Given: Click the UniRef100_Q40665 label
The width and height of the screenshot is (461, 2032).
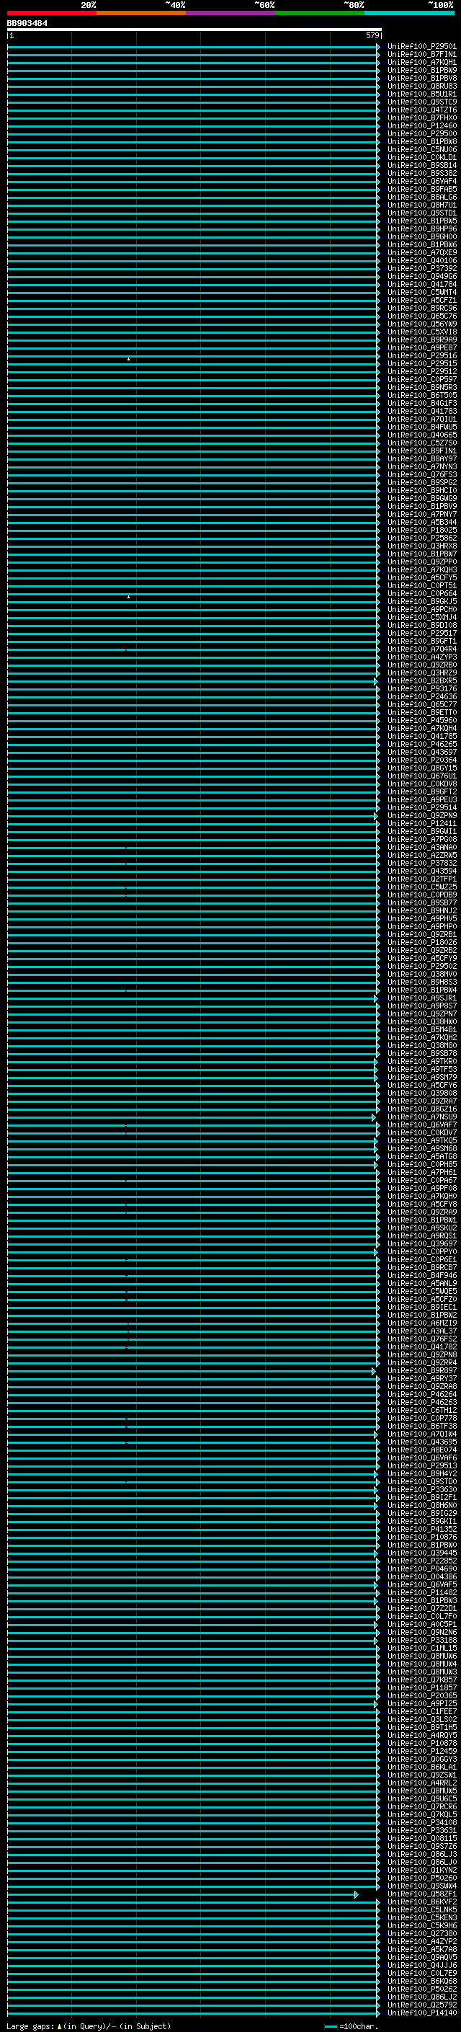Looking at the screenshot, I should (x=421, y=435).
